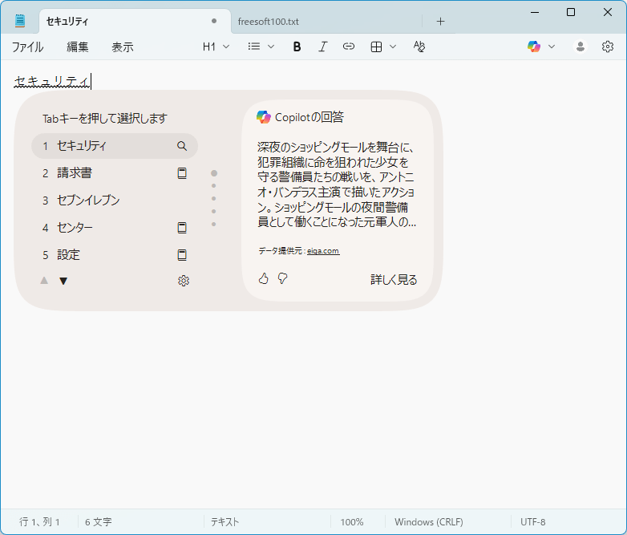Open the eiga.com source link
The height and width of the screenshot is (535, 627).
click(x=322, y=251)
